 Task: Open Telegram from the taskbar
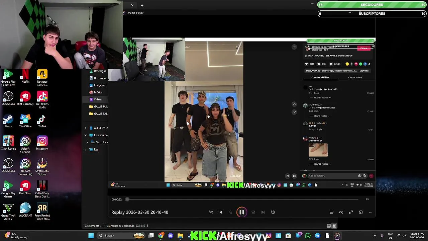pos(317,236)
